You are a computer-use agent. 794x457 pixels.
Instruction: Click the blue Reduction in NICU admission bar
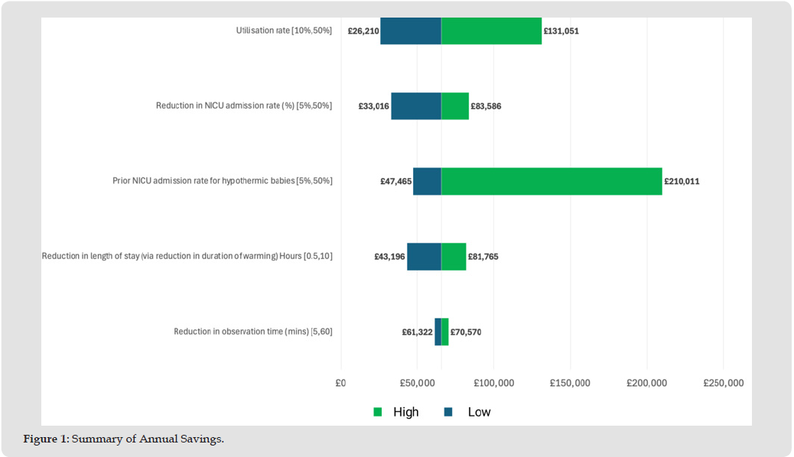415,106
